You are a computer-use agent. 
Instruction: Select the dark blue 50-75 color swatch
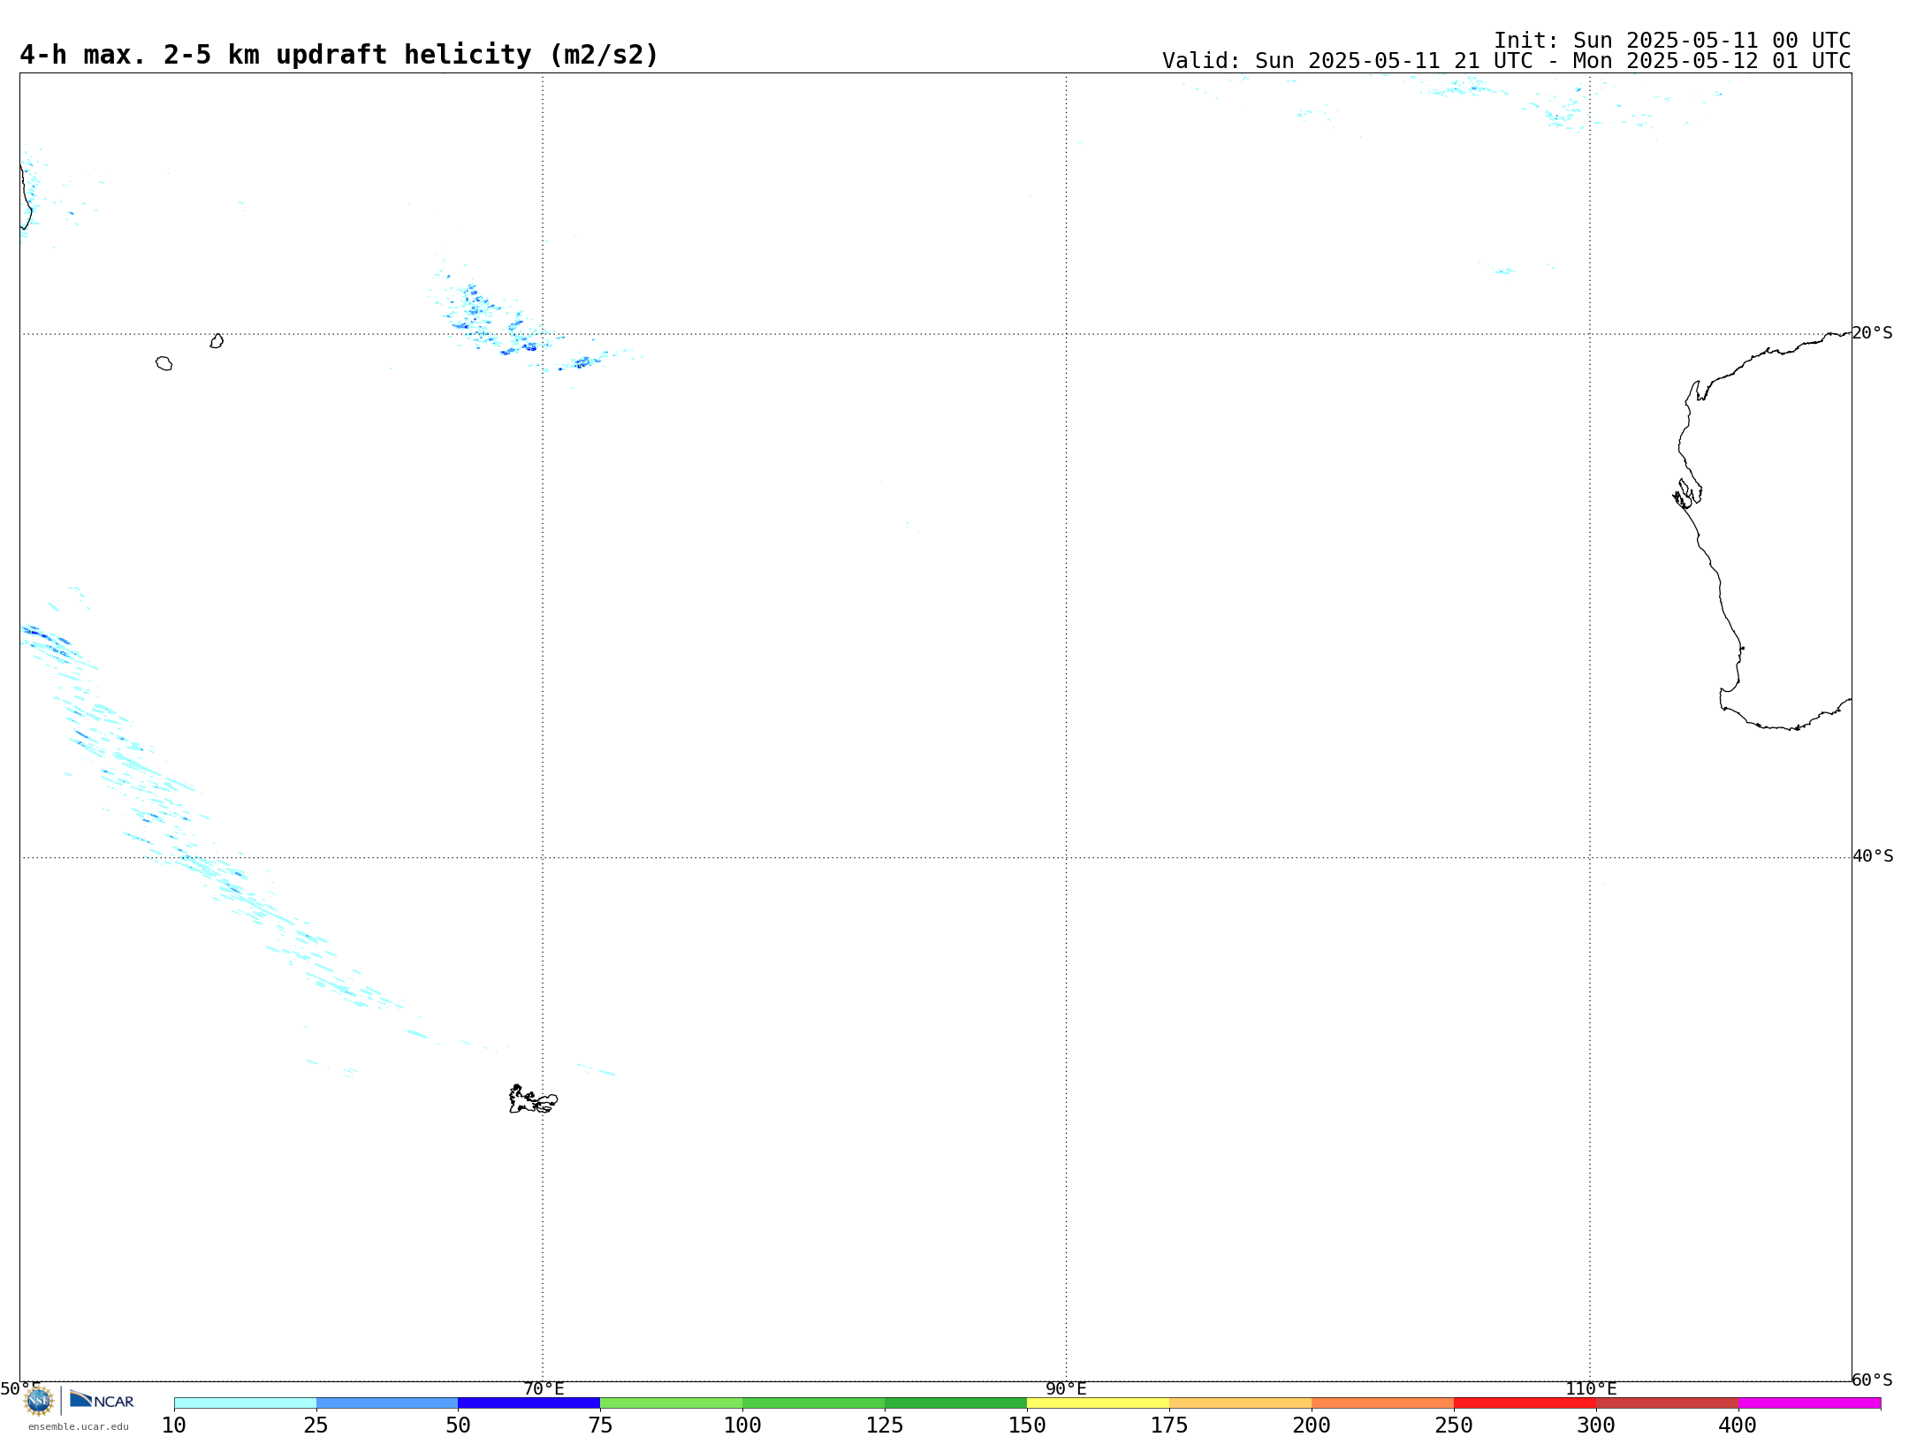coord(529,1403)
